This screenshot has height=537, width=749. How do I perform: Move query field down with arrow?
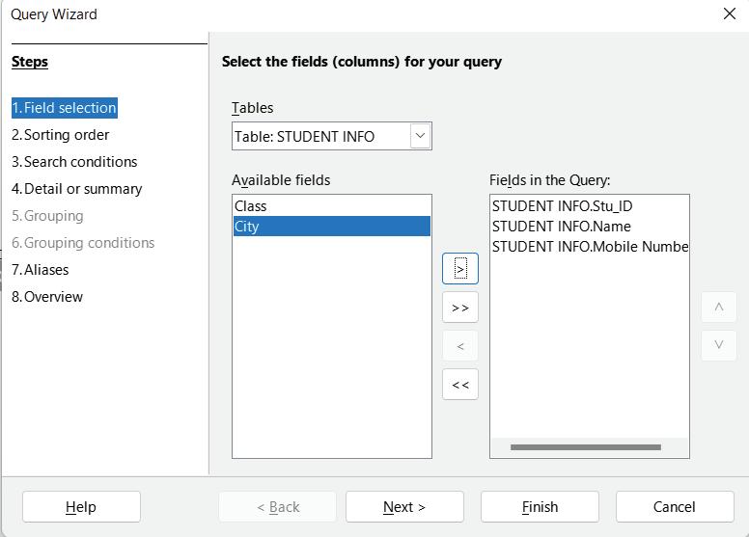(718, 345)
